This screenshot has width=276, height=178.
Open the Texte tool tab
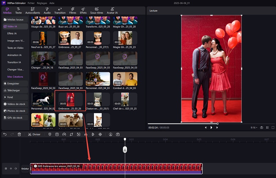18,11
